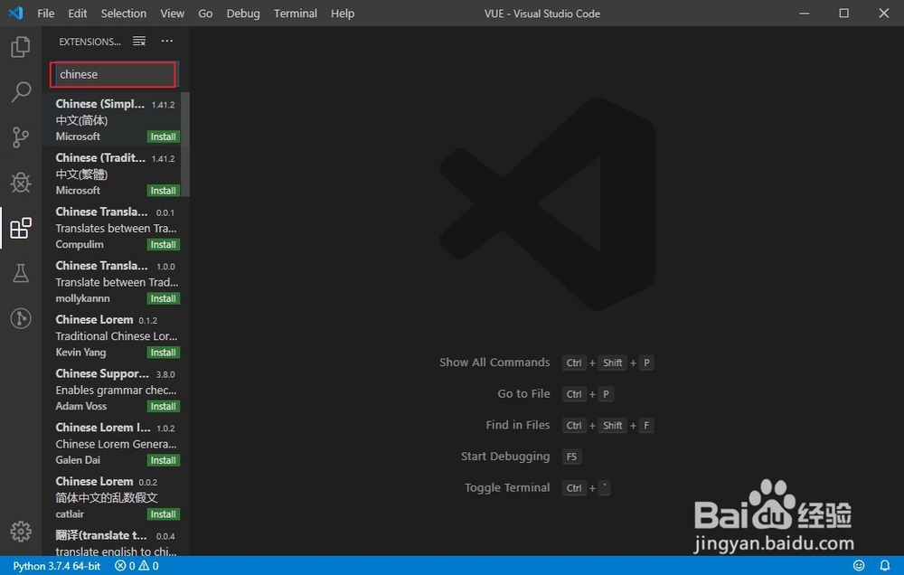904x575 pixels.
Task: Open the feedback smiley in the status bar
Action: [859, 566]
